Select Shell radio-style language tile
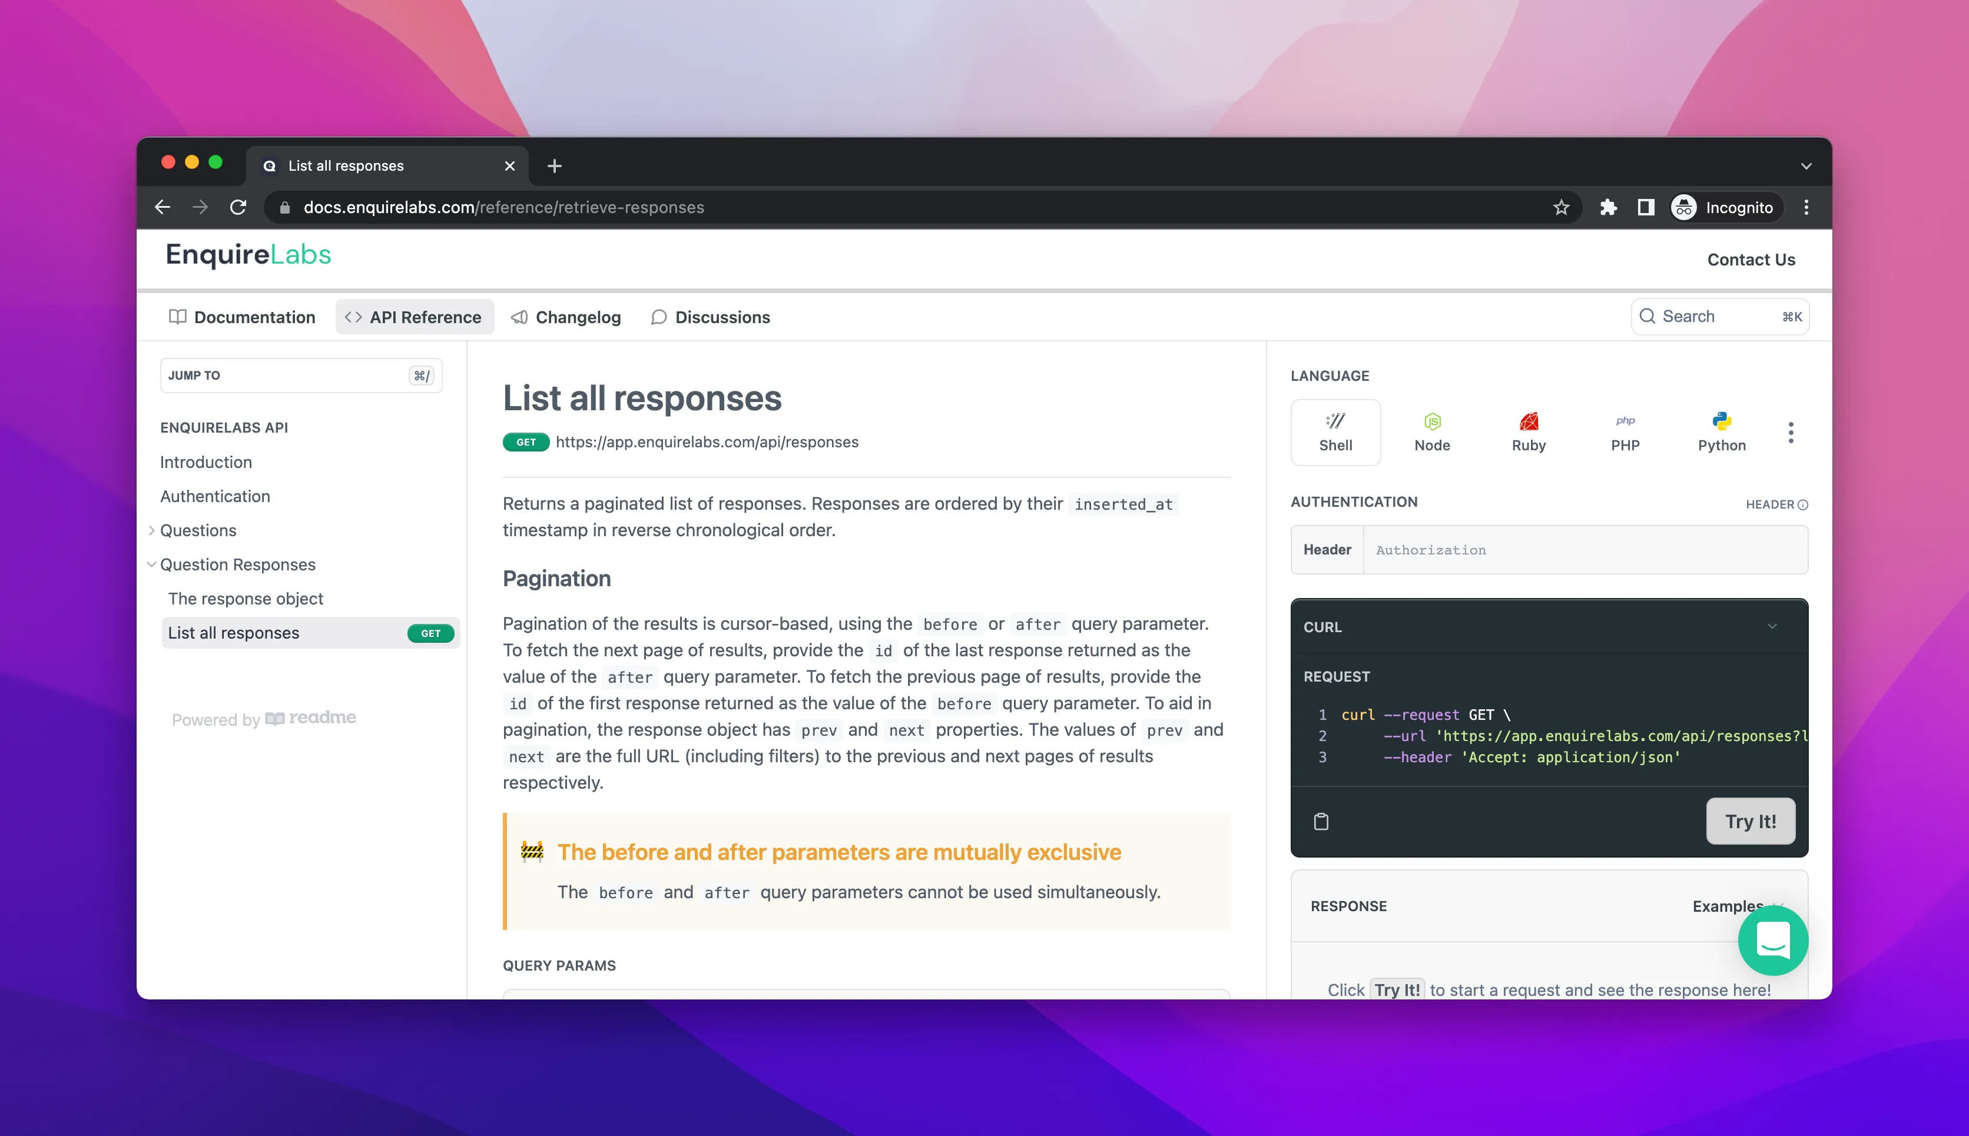This screenshot has height=1136, width=1969. coord(1335,432)
